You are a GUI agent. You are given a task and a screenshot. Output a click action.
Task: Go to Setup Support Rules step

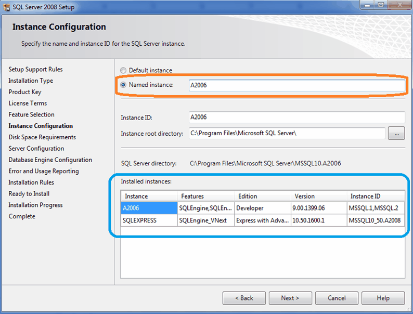(35, 69)
